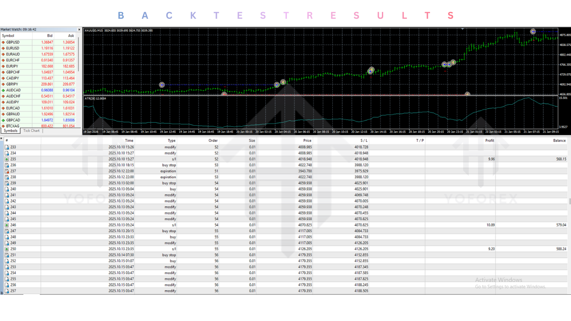Sort results by the Profit column header
The width and height of the screenshot is (571, 321).
click(489, 140)
